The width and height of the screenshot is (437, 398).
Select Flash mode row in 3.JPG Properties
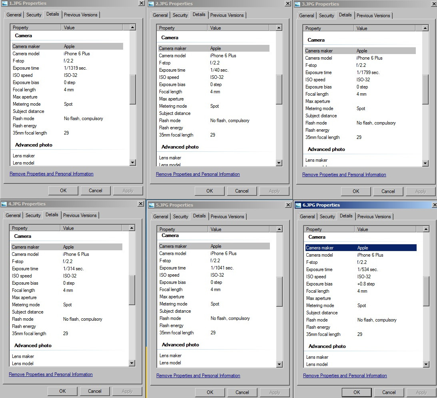[360, 123]
